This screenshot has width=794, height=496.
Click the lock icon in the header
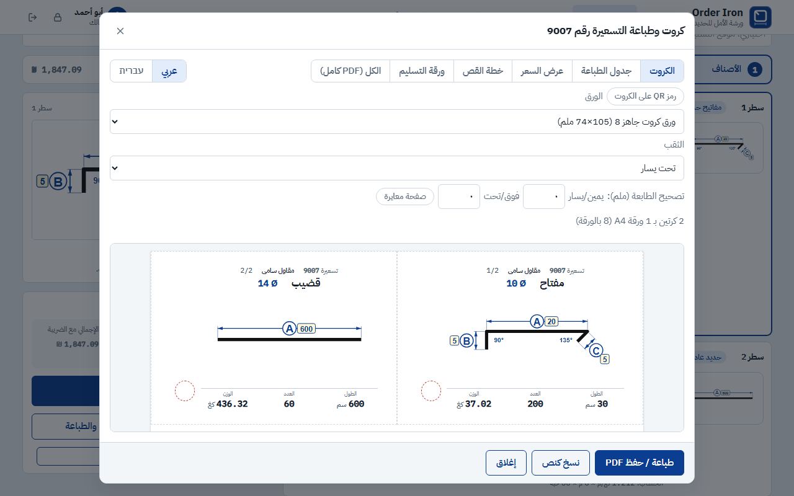[58, 17]
